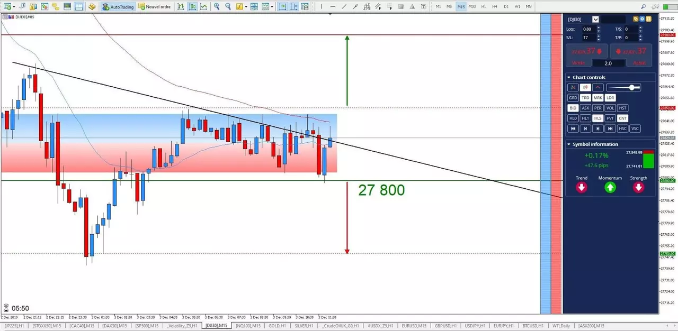Toggle the ASK line control
This screenshot has height=331, width=678.
pos(585,108)
